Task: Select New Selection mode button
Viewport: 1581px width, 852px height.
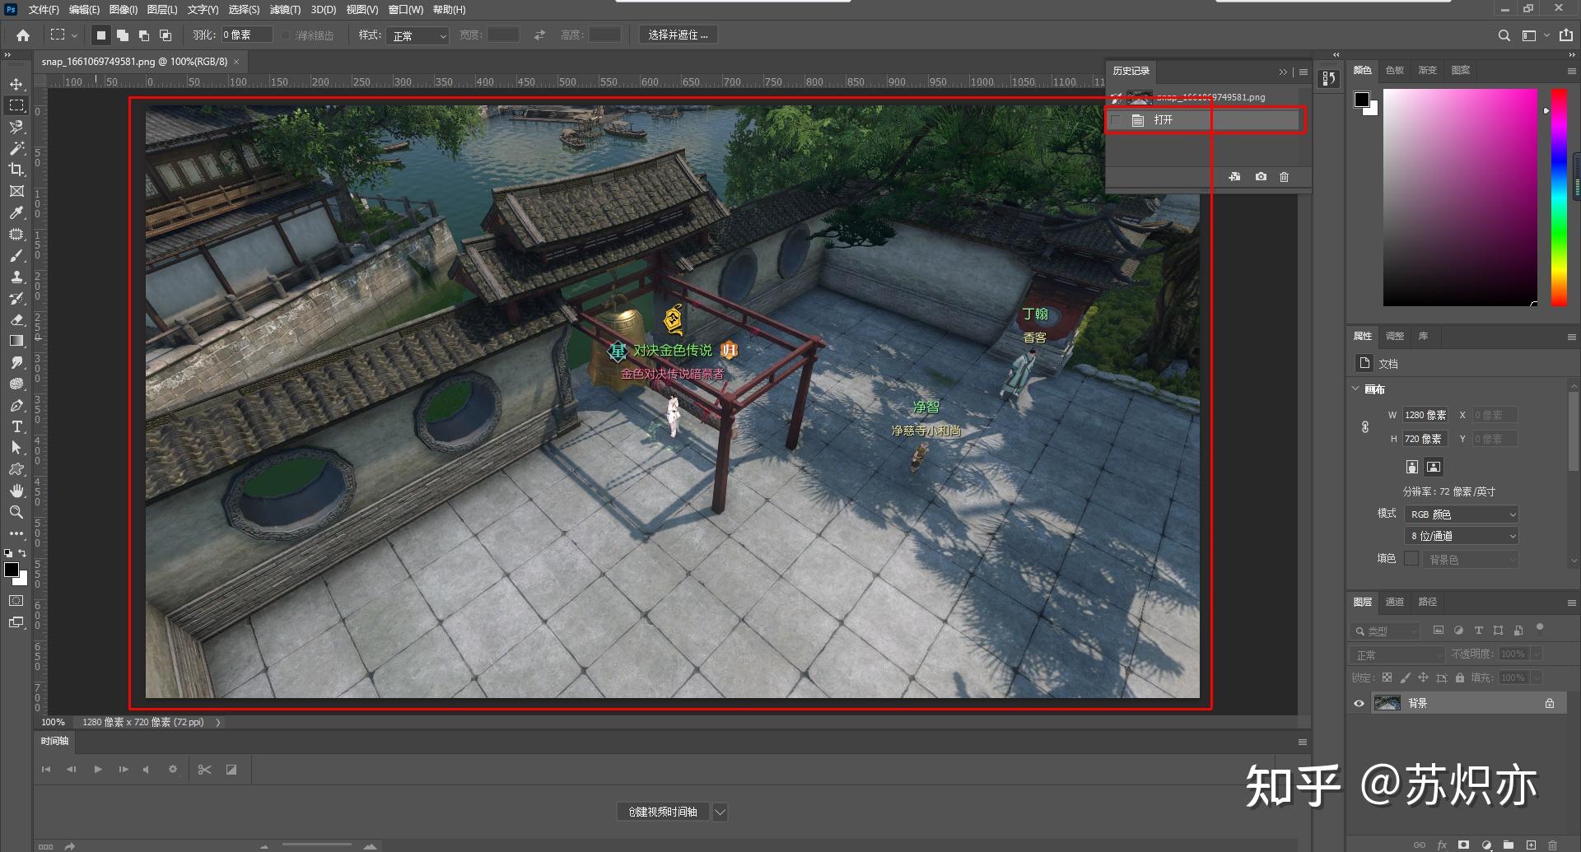Action: [100, 35]
